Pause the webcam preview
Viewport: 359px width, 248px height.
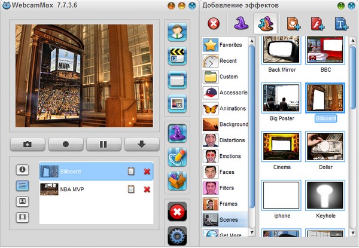click(104, 145)
